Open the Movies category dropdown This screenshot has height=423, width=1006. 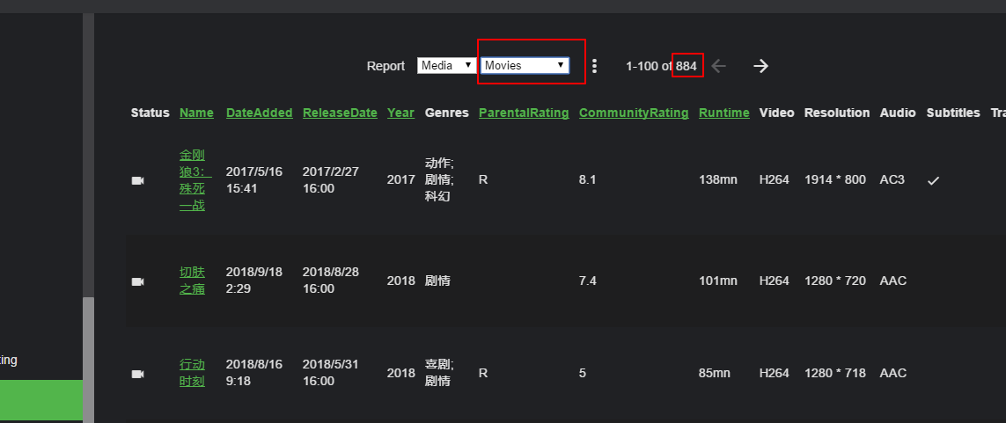click(x=525, y=66)
